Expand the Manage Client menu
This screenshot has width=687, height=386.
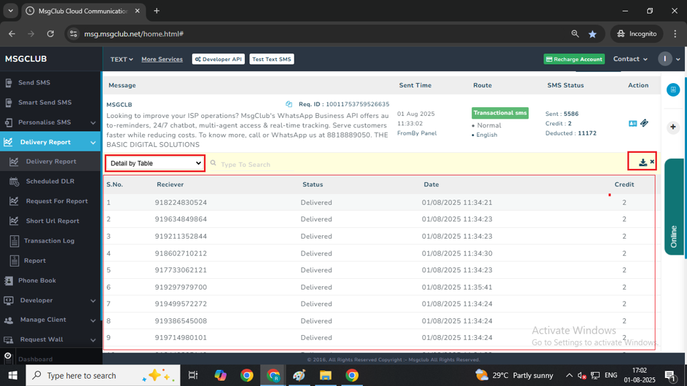click(x=50, y=320)
